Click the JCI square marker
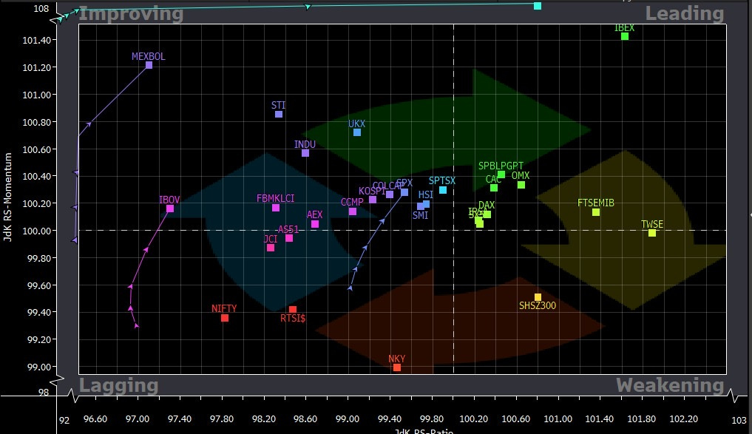Screen dimensions: 752x434 [271, 248]
